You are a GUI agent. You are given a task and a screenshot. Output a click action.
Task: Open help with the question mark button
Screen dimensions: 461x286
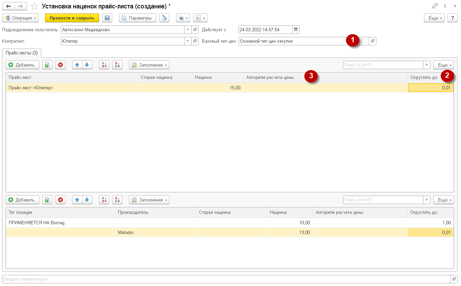point(452,18)
